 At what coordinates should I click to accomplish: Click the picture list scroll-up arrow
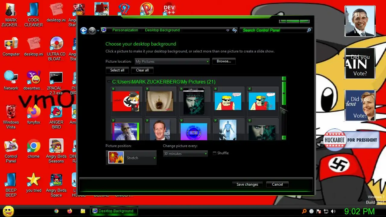point(284,79)
